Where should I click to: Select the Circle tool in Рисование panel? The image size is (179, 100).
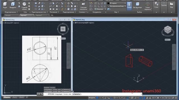click(57, 6)
